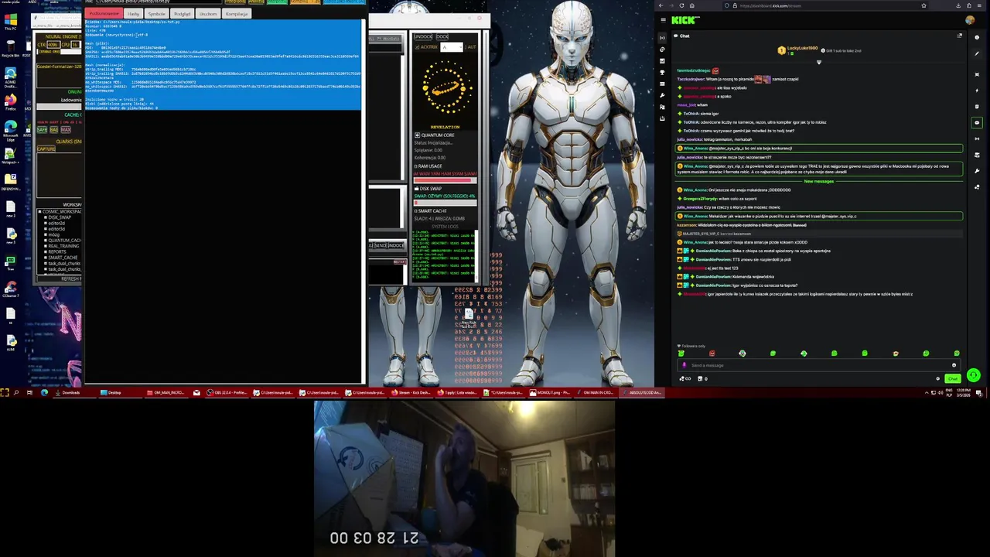
Task: Select DISK_SWAP in the workspace tree
Action: click(59, 217)
